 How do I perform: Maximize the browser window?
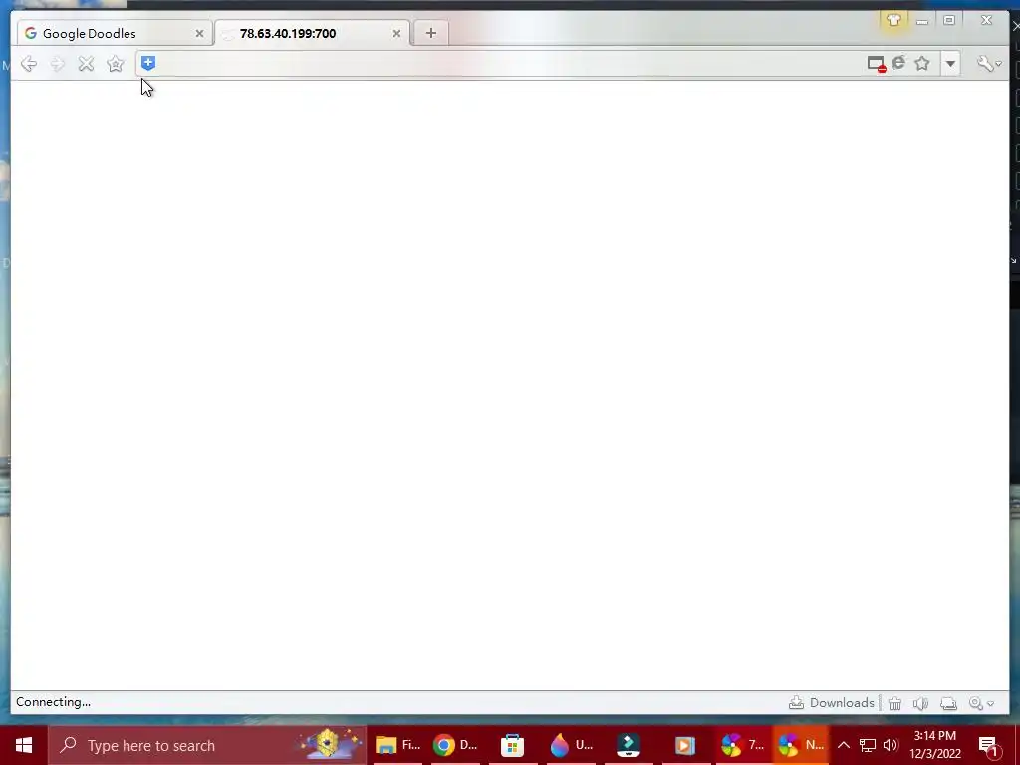pos(949,20)
